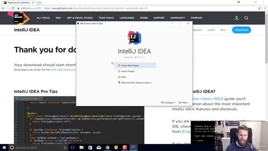Click the blue Download button on website
Viewport: 268px width, 151px height.
(242, 30)
